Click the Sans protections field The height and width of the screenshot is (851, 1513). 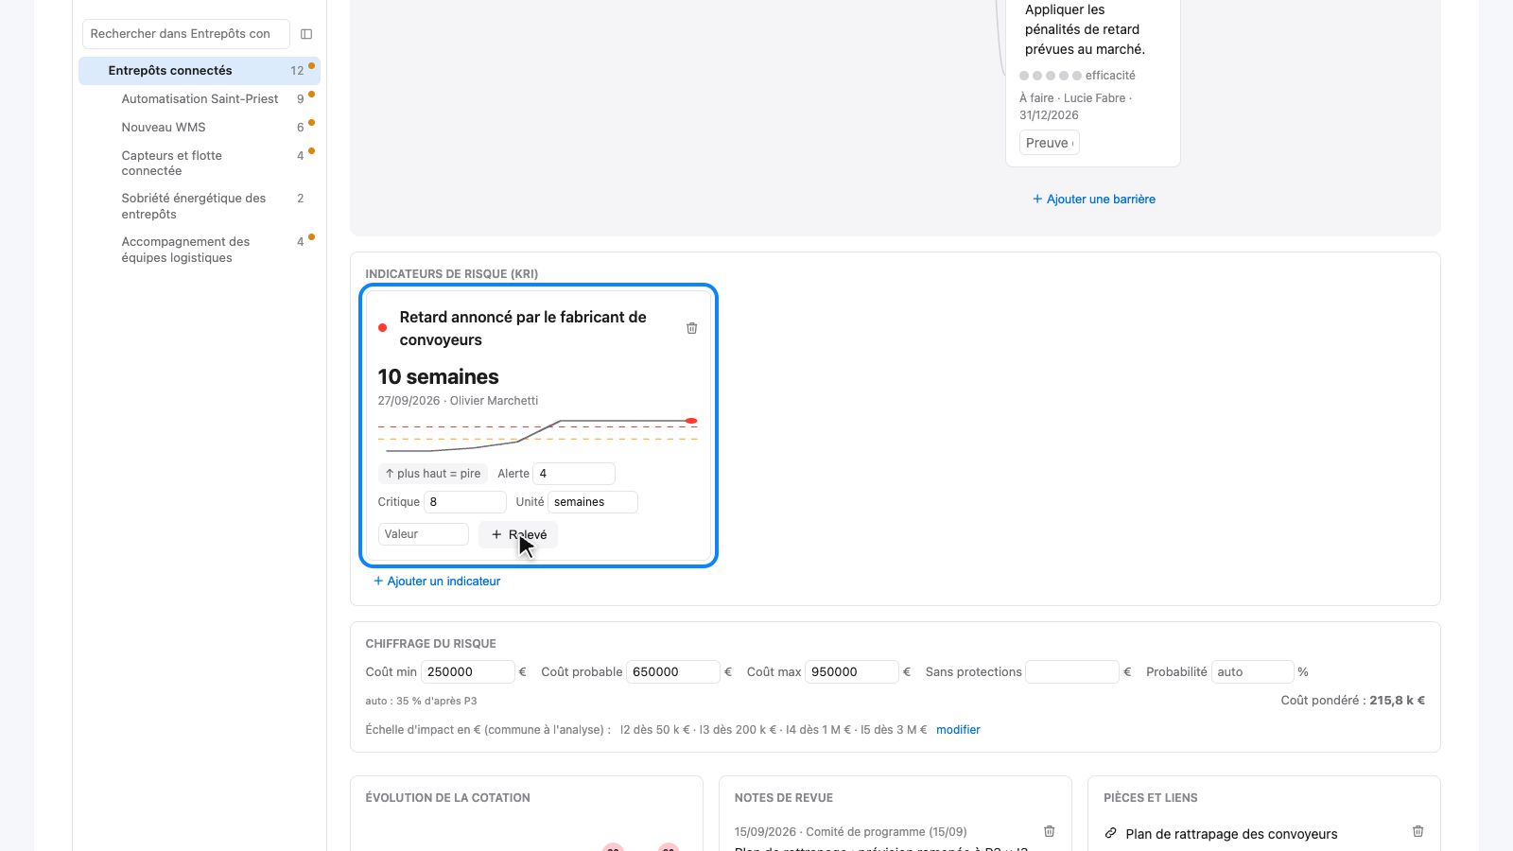point(1072,672)
